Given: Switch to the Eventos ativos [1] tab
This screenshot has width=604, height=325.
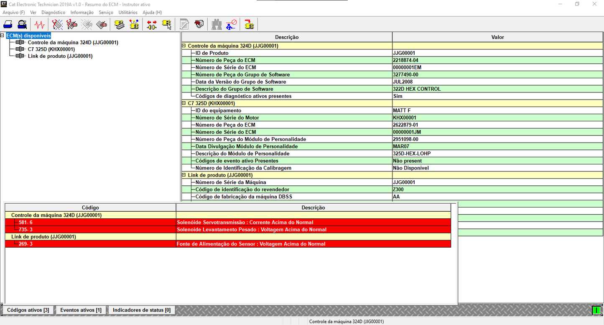Looking at the screenshot, I should pyautogui.click(x=81, y=310).
